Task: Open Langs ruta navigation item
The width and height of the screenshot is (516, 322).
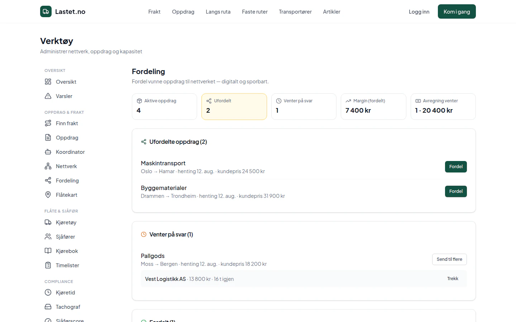Action: tap(218, 12)
